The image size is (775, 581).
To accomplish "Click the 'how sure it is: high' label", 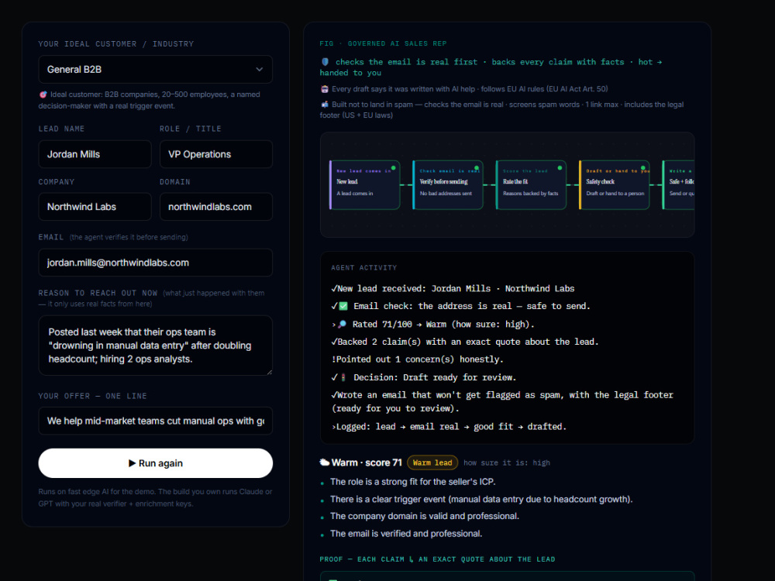I will 507,463.
